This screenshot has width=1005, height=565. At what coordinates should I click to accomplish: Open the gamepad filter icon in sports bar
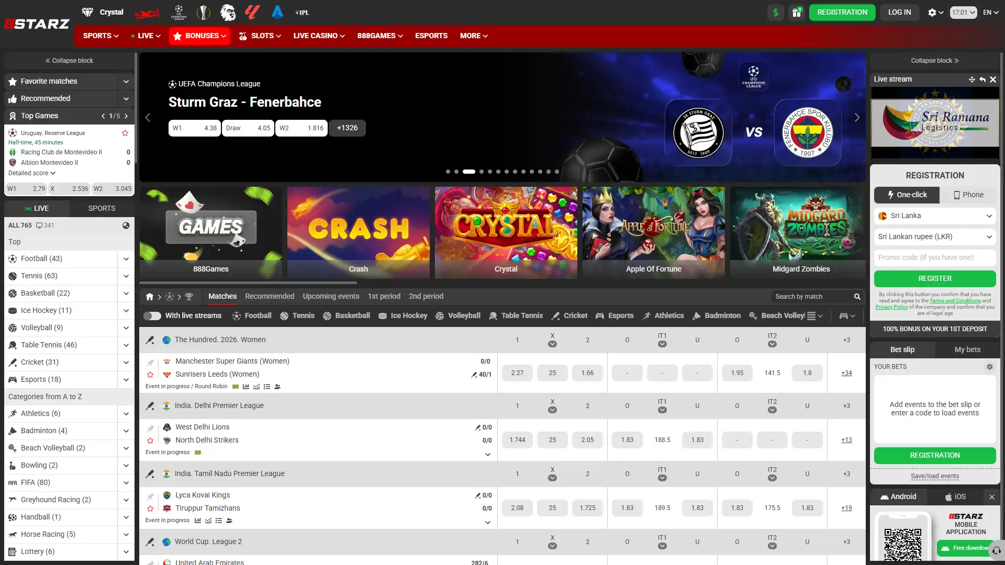click(847, 316)
